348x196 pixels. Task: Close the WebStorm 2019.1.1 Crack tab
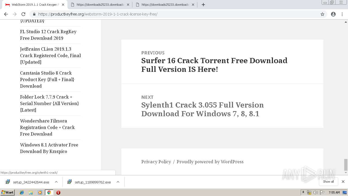pos(63,5)
